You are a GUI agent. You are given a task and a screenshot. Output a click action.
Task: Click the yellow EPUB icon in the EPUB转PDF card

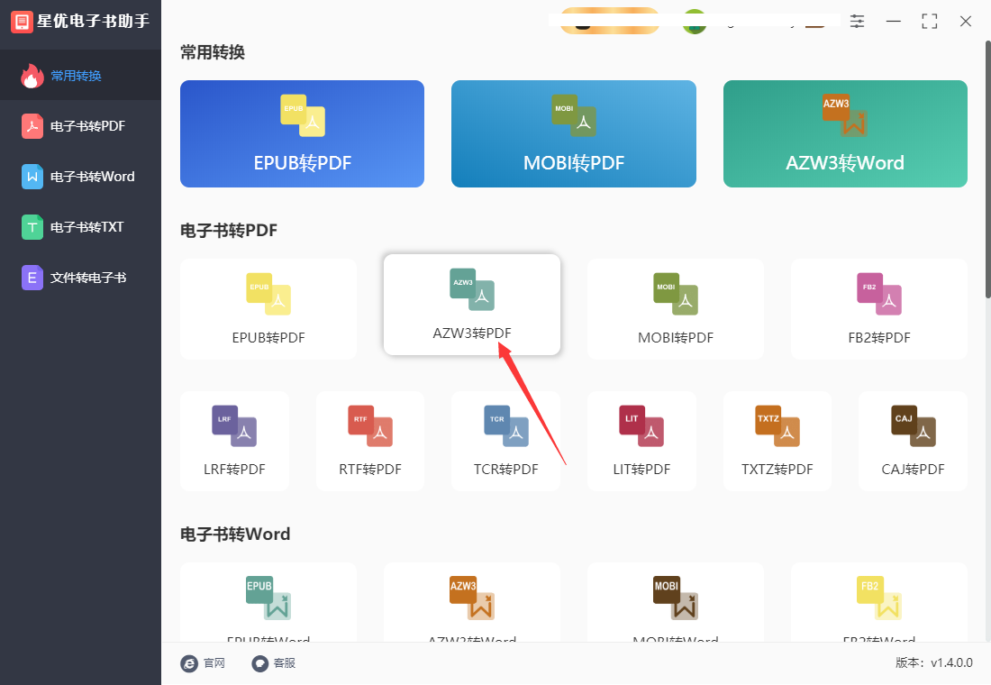coord(268,294)
